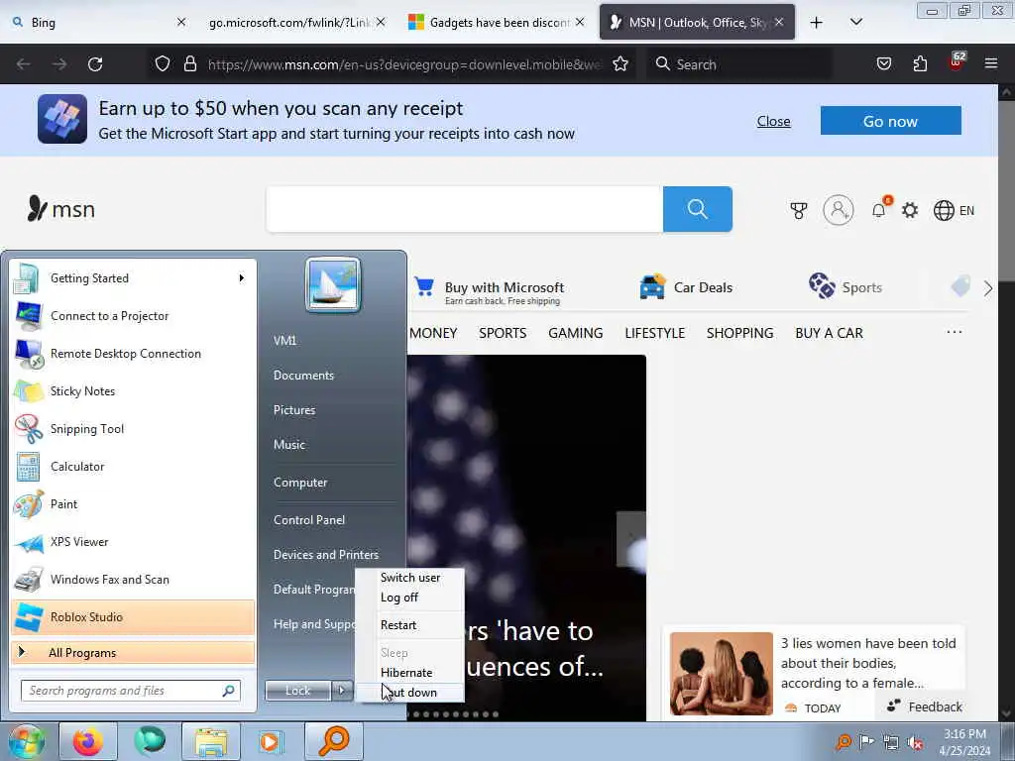Launch Paint
Viewport: 1015px width, 761px height.
click(x=133, y=504)
